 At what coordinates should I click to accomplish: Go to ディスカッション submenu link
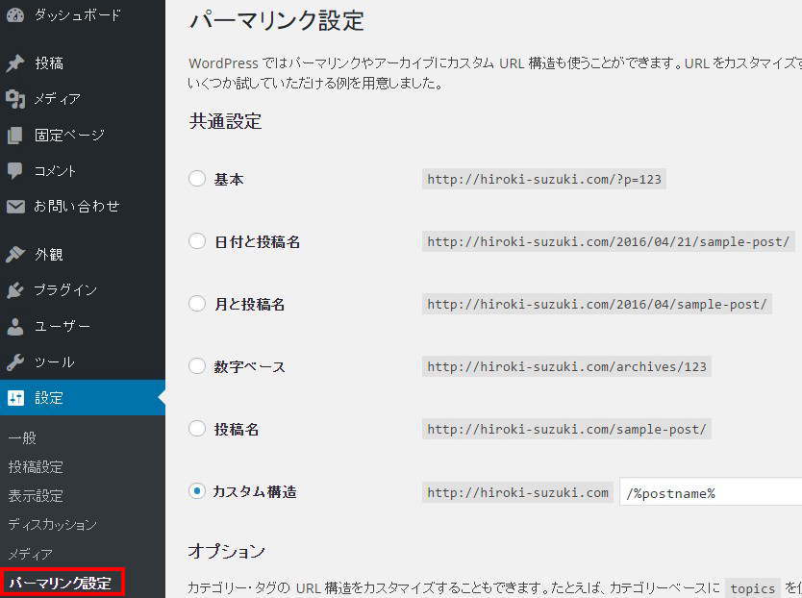coord(53,525)
